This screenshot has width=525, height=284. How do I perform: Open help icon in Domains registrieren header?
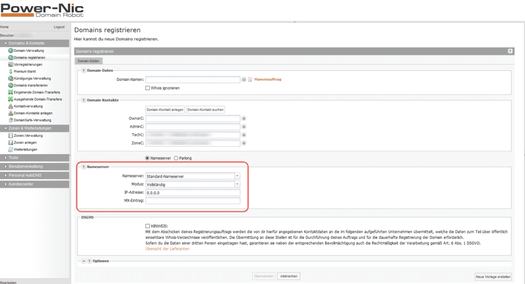[510, 51]
